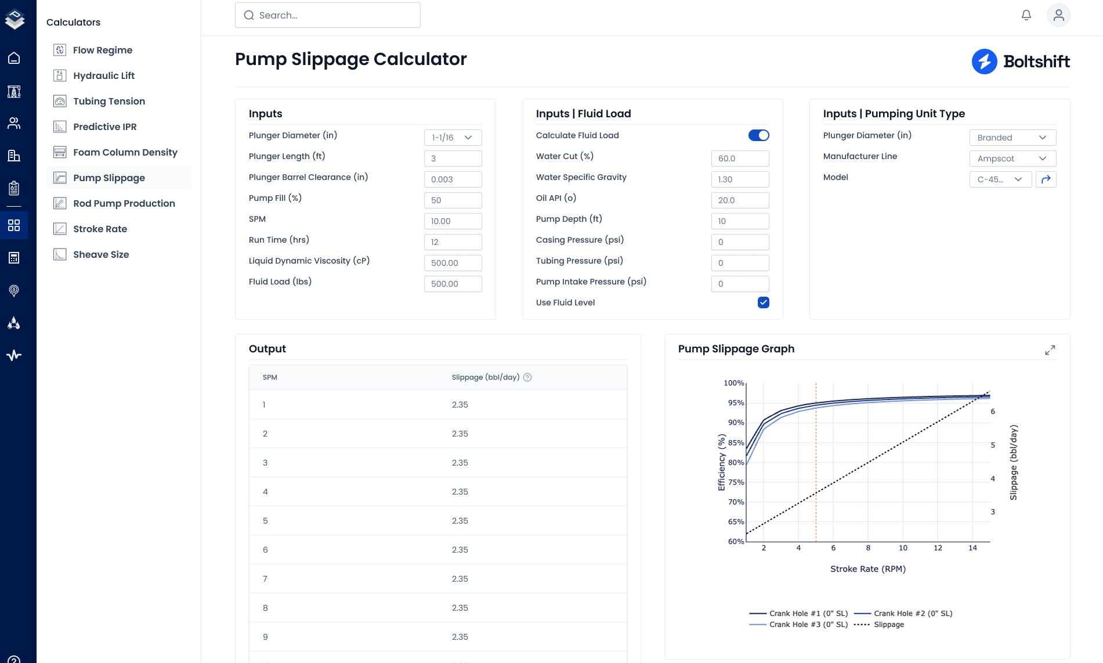Select the calculator icon below the apps grid
The width and height of the screenshot is (1103, 663).
[15, 258]
